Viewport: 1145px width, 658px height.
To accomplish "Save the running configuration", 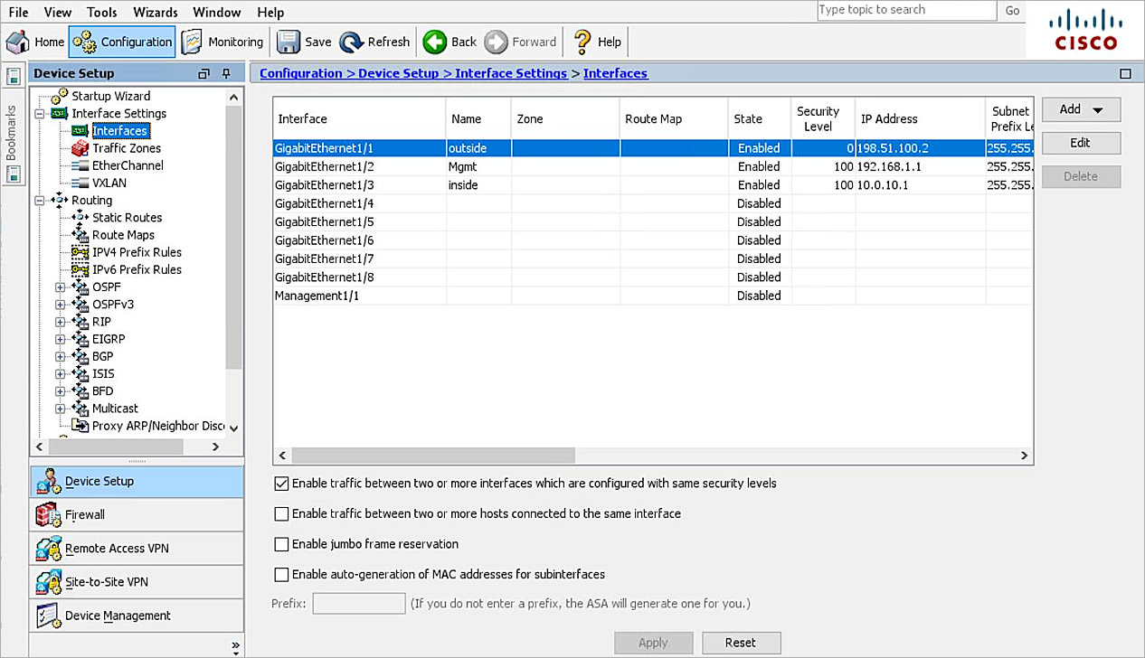I will pyautogui.click(x=303, y=42).
